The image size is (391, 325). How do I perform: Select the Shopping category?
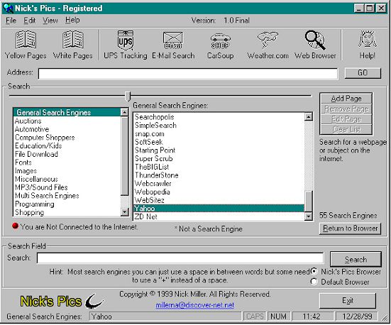click(67, 212)
